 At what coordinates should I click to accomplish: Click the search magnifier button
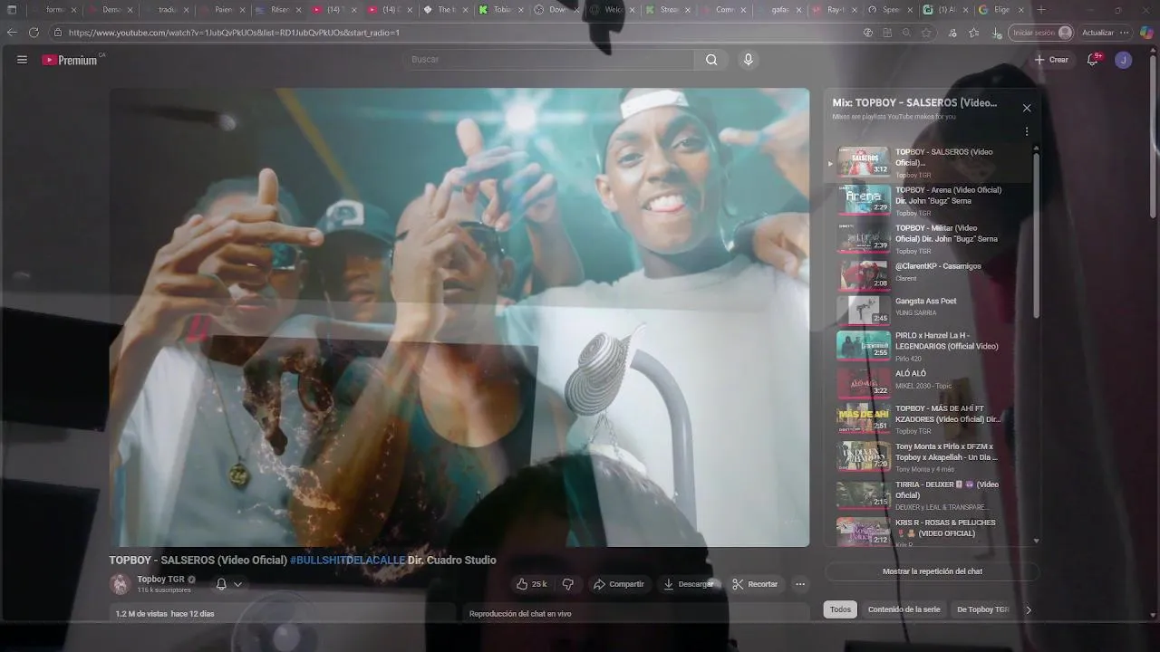pos(711,60)
